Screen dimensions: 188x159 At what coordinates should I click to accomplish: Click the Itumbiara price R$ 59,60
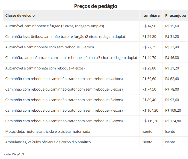coord(149,79)
